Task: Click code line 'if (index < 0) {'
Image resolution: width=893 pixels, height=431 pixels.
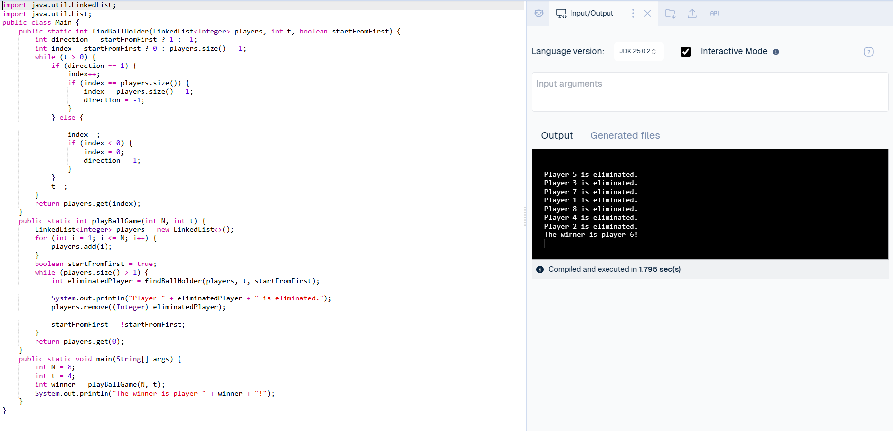Action: pos(100,143)
